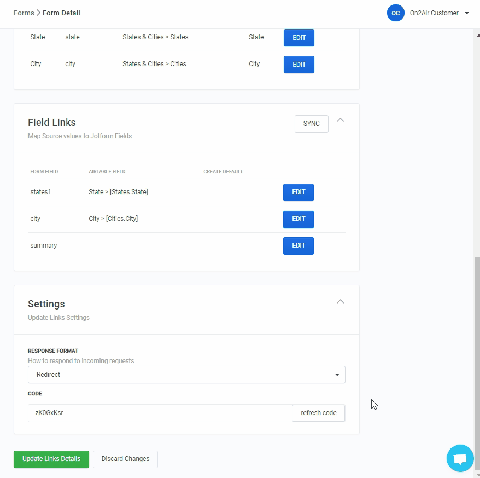Open the live chat bubble widget
Screen dimensions: 480x478
pyautogui.click(x=460, y=458)
